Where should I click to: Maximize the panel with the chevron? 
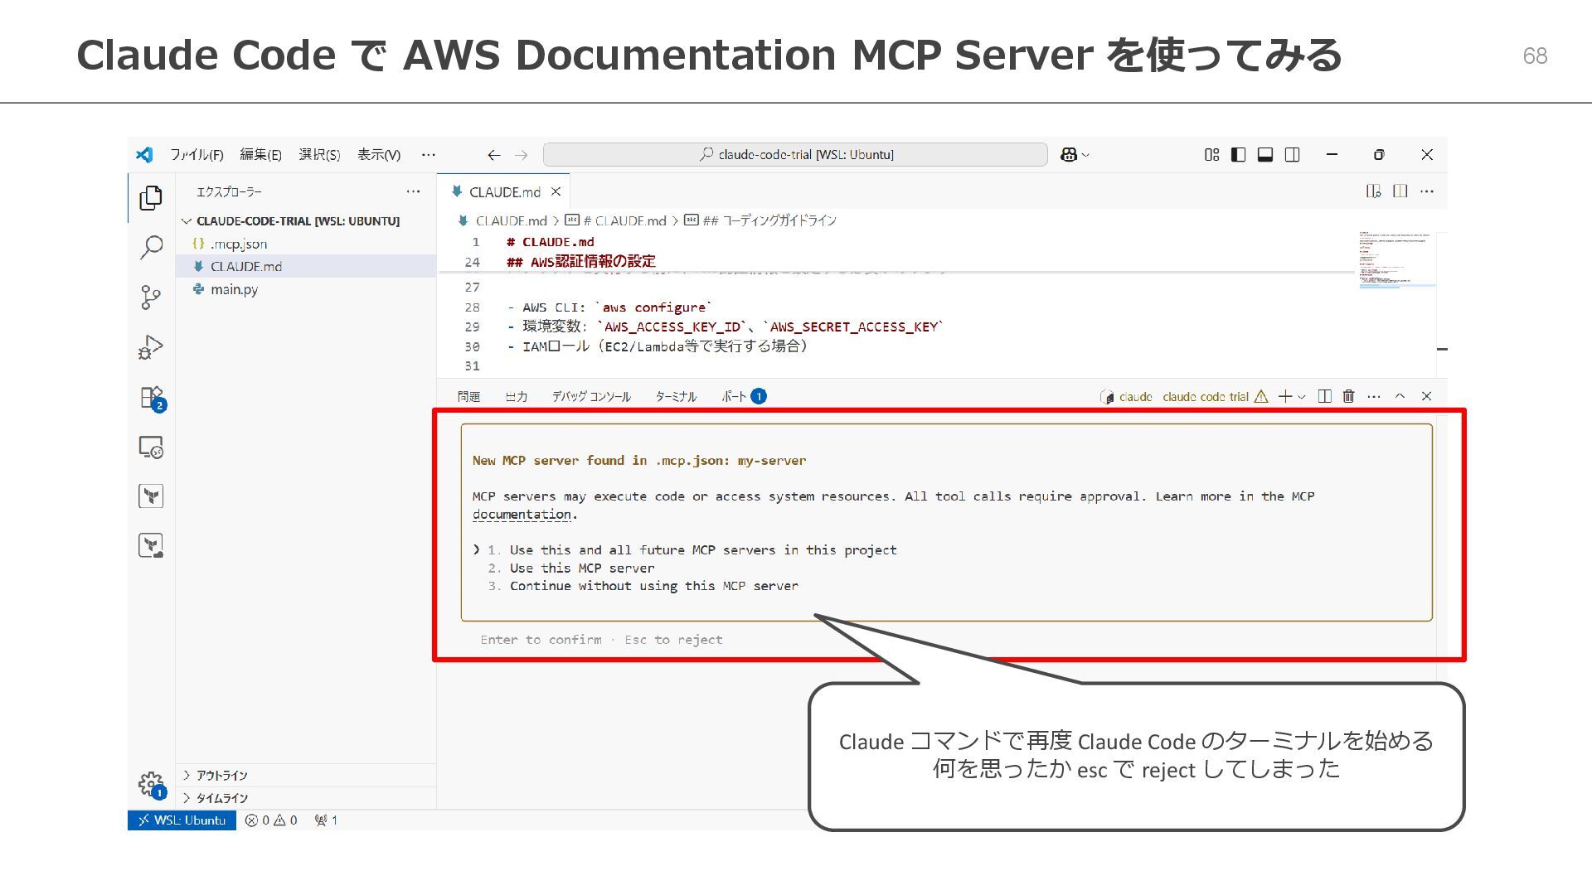tap(1400, 397)
